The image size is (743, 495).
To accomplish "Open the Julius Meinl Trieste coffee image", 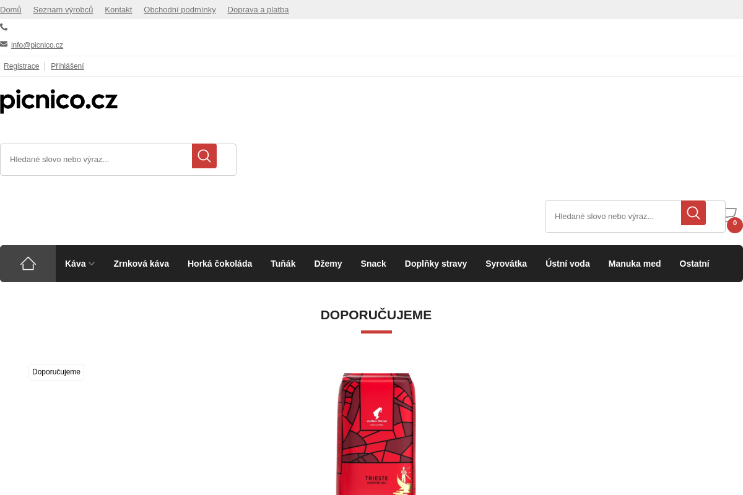I will 376,433.
